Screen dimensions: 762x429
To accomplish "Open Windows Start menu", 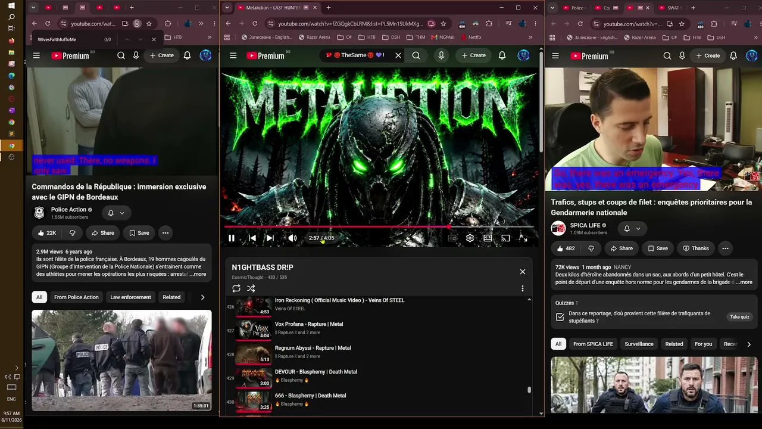I will (x=11, y=5).
